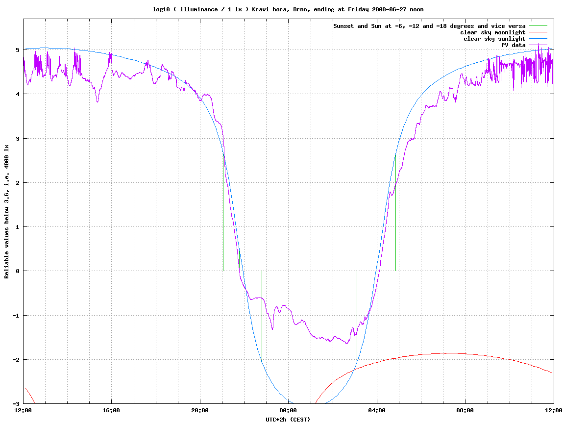Click the y-axis tick label "0"
The height and width of the screenshot is (423, 564).
point(17,271)
